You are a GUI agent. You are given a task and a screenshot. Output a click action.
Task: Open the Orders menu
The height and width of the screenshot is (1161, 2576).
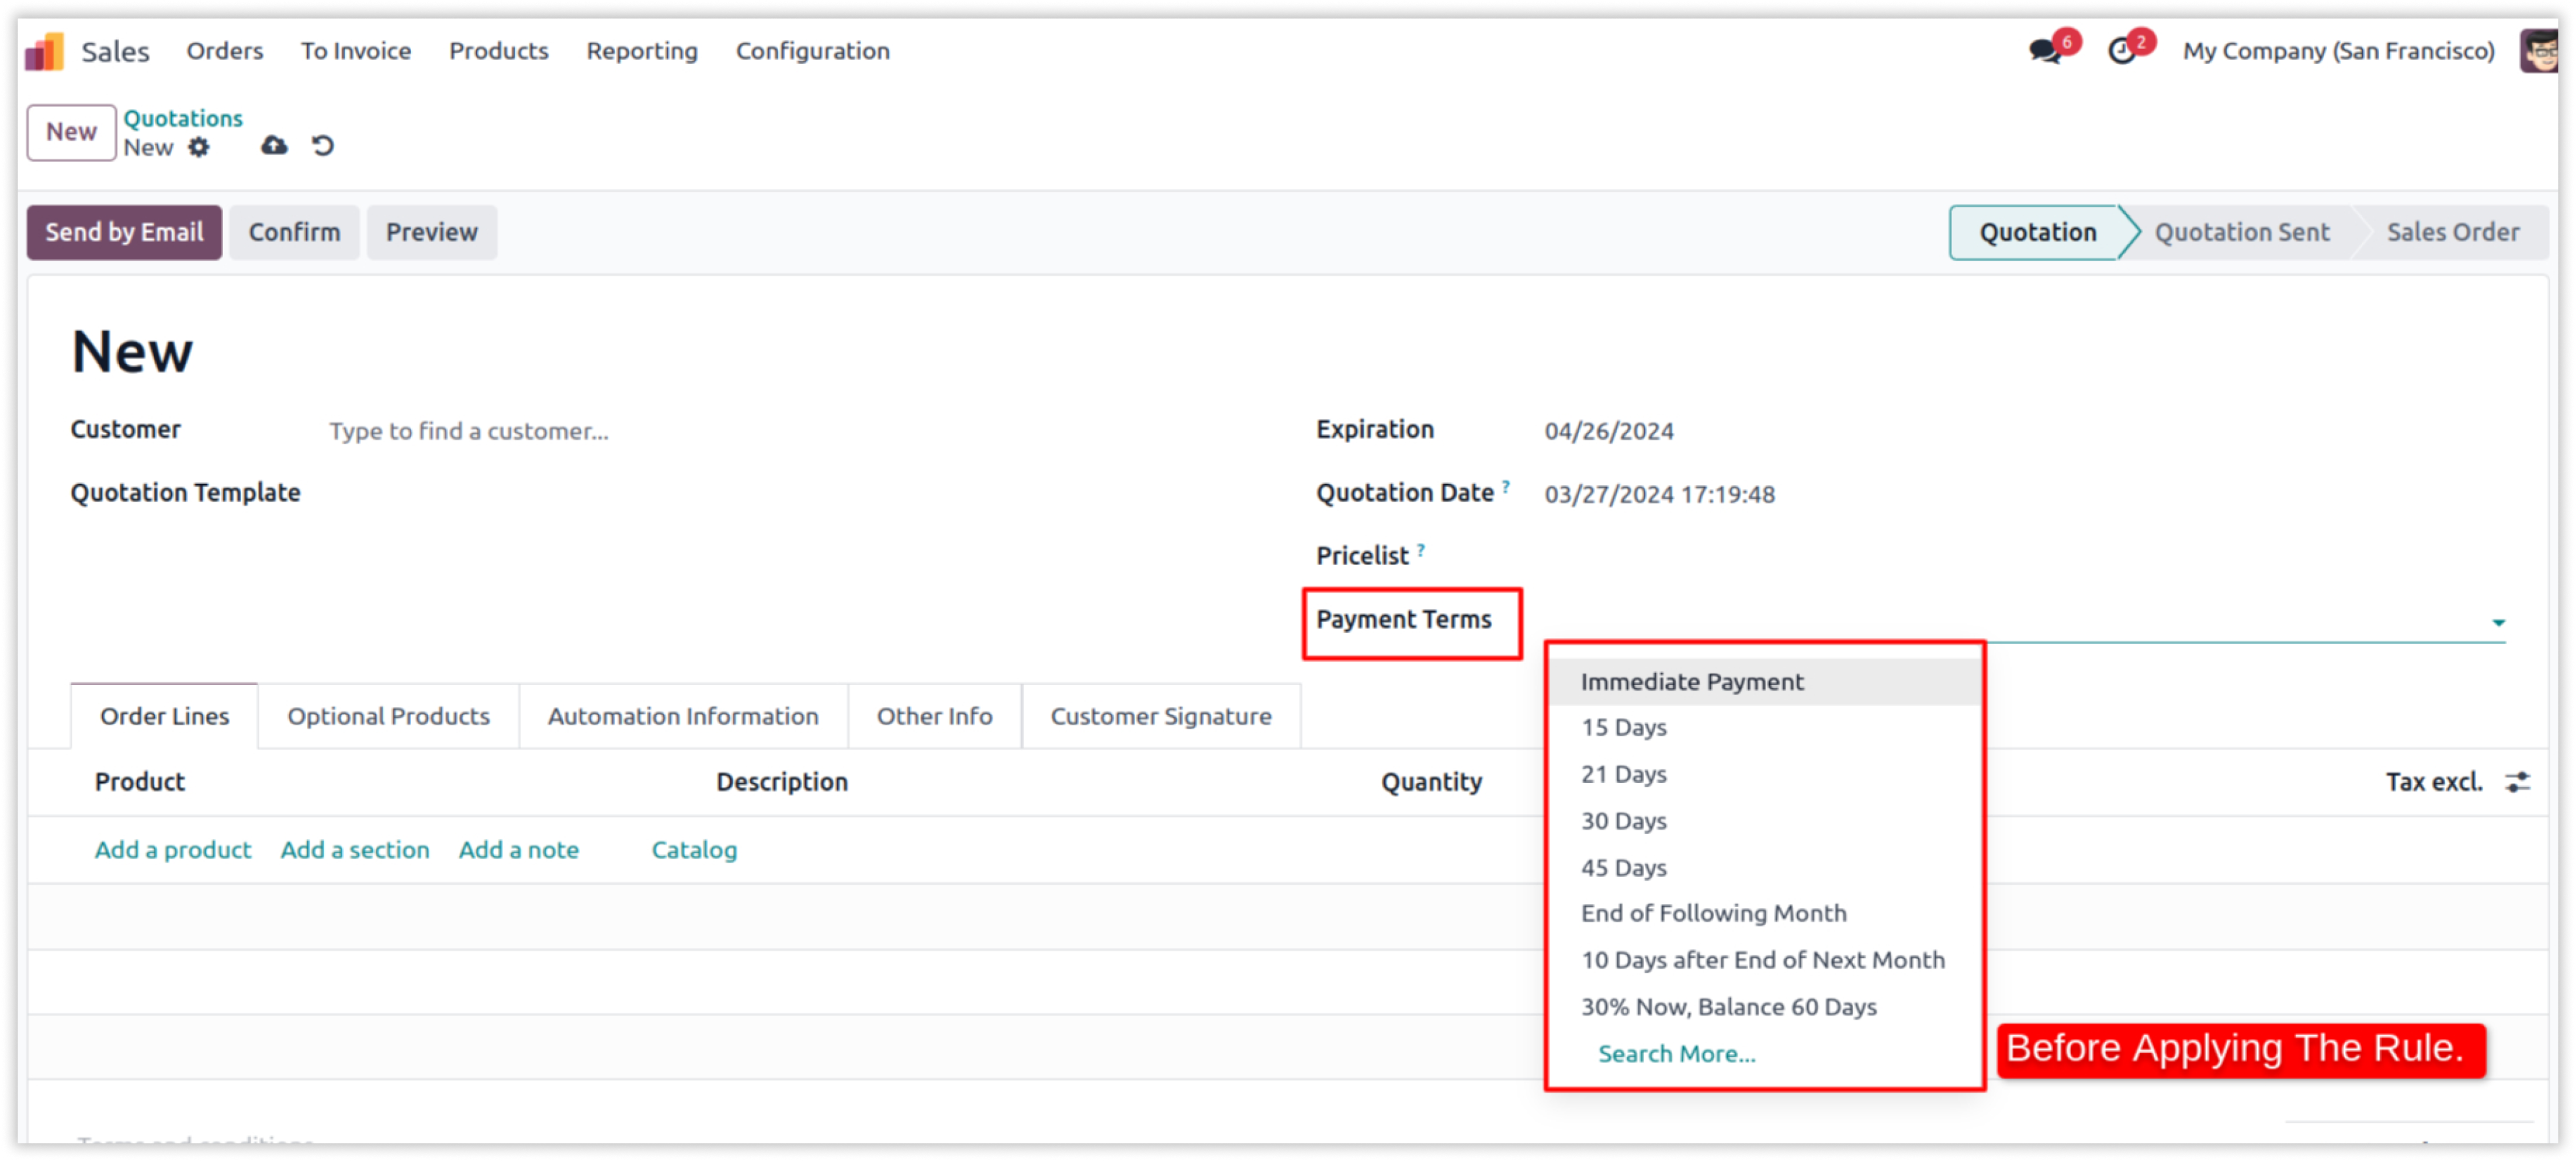(225, 51)
